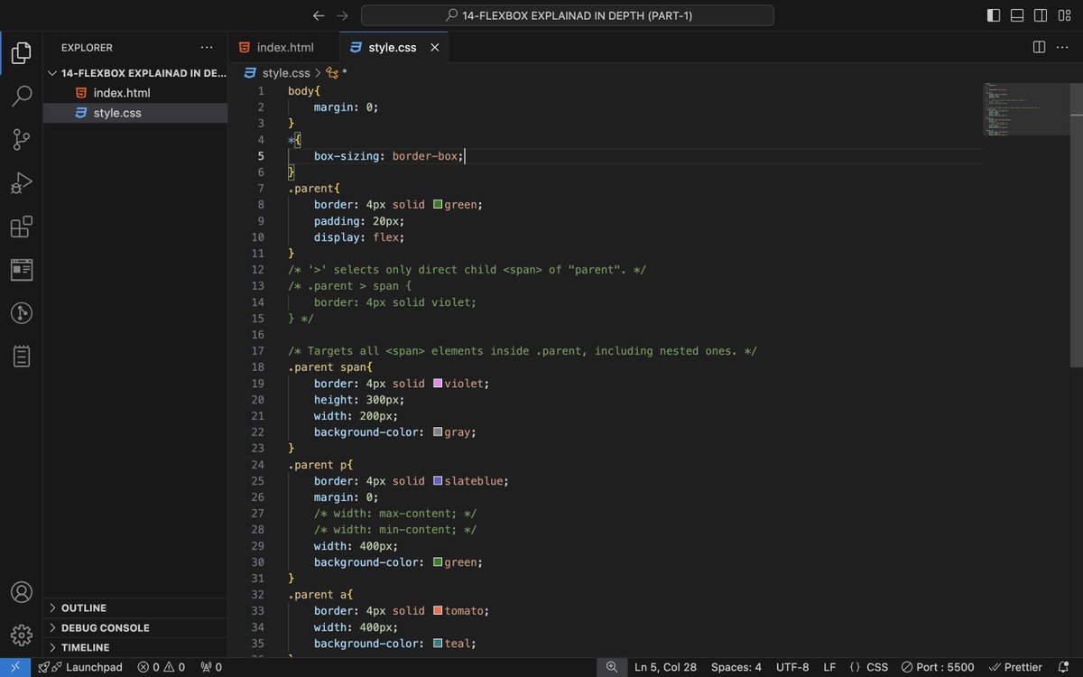Image resolution: width=1083 pixels, height=677 pixels.
Task: Click Port : 5500 live server status
Action: coord(938,667)
